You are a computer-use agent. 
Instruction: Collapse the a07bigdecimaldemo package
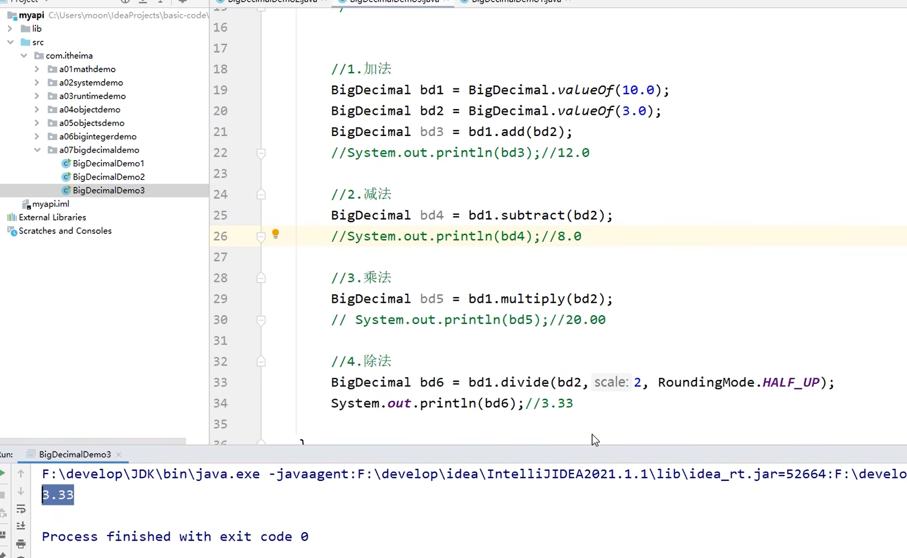(x=37, y=150)
